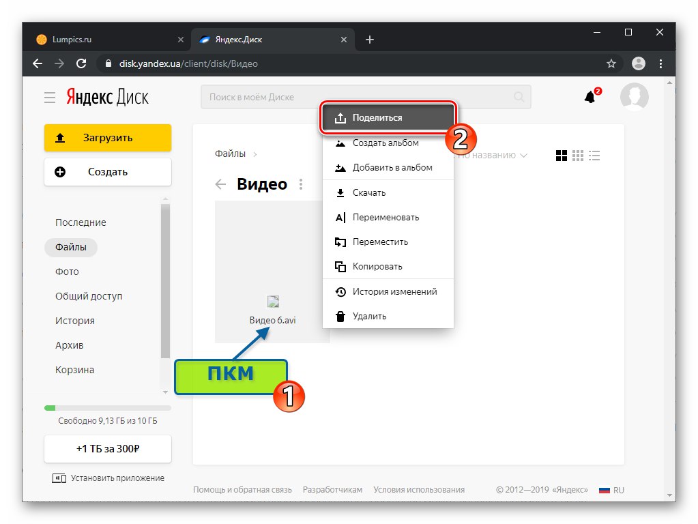Choose Поделиться in the context menu
The height and width of the screenshot is (524, 698).
pyautogui.click(x=388, y=118)
